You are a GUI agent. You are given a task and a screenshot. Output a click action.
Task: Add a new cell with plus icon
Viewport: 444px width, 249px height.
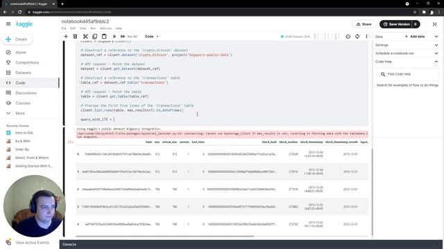(x=66, y=37)
